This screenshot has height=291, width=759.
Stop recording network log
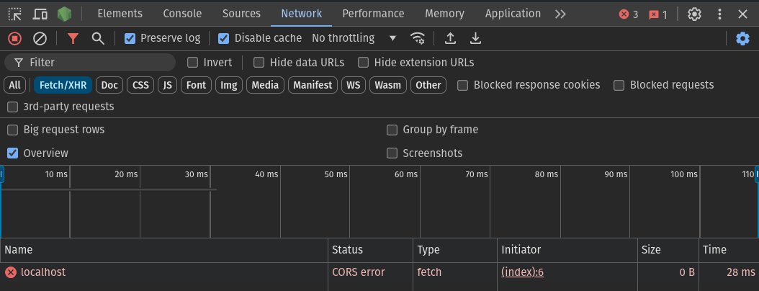15,38
